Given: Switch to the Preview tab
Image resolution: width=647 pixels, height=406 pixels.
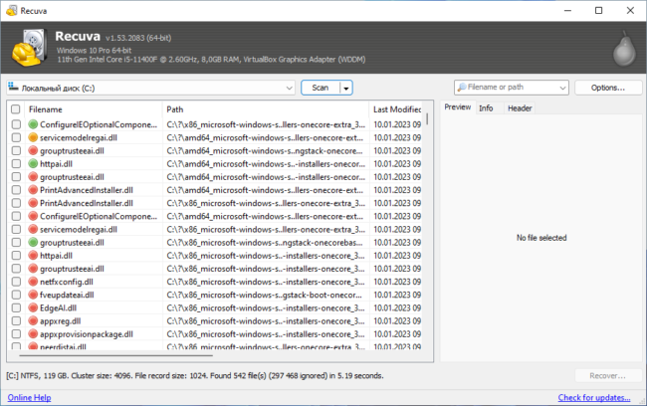Looking at the screenshot, I should pyautogui.click(x=458, y=107).
